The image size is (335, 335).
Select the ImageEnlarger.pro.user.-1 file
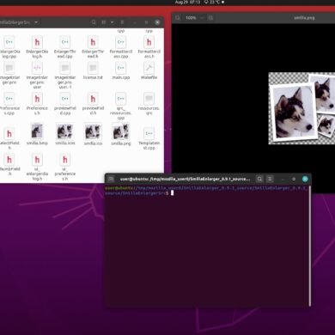click(x=65, y=76)
